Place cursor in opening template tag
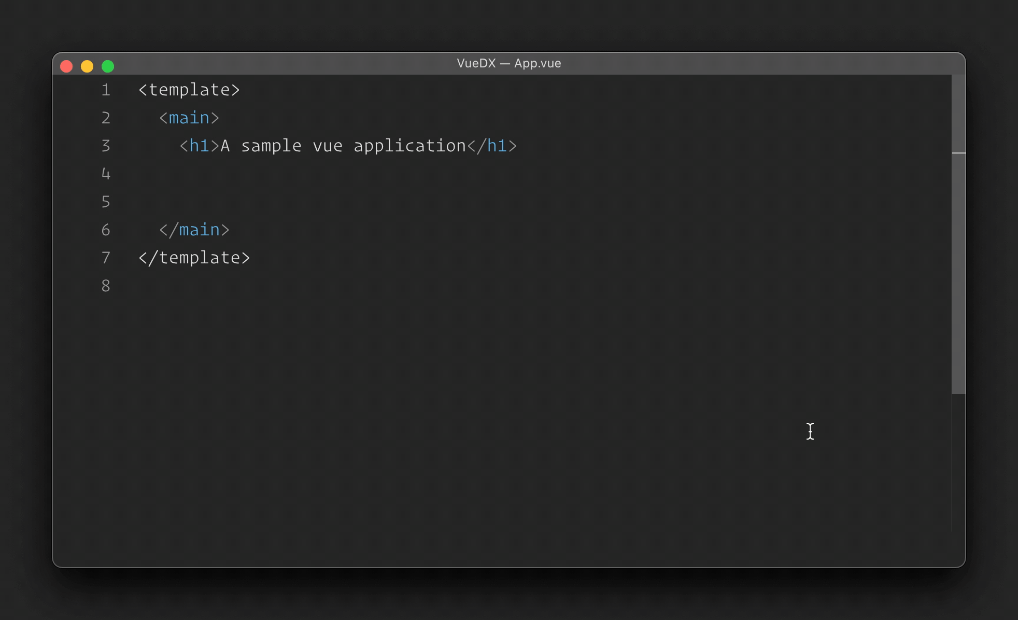The height and width of the screenshot is (620, 1018). tap(189, 90)
